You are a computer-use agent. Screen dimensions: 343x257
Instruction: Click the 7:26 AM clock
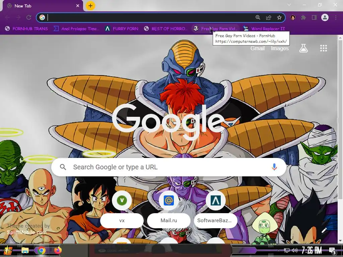tap(312, 250)
